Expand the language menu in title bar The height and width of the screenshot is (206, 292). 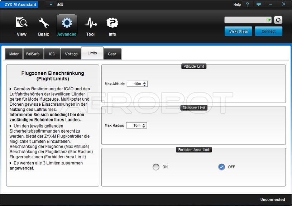(51, 5)
